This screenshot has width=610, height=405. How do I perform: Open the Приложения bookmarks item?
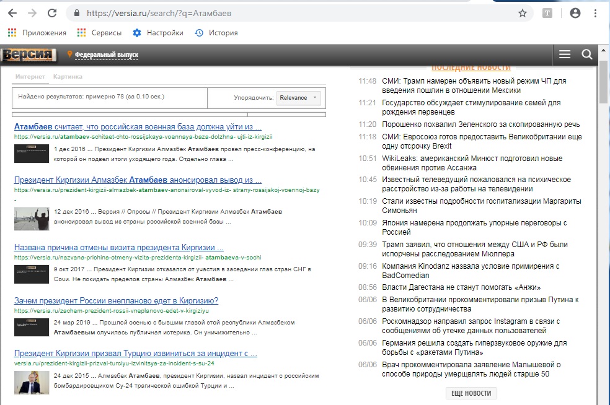37,33
